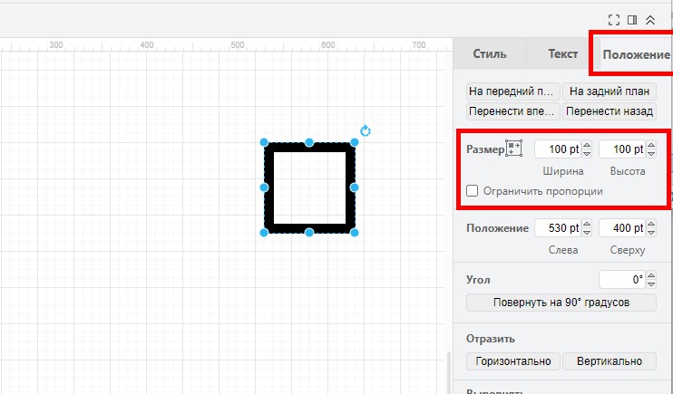
Task: Collapse the toolbar with double chevron icon
Action: (x=650, y=19)
